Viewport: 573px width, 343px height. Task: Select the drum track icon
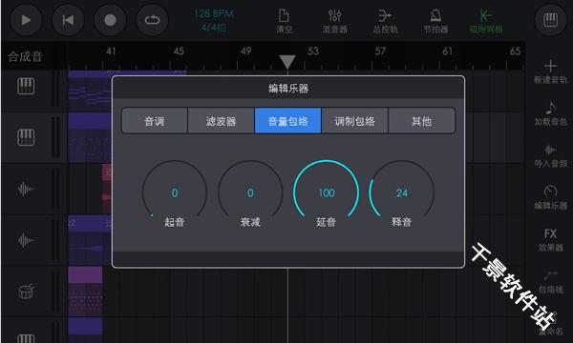26,292
